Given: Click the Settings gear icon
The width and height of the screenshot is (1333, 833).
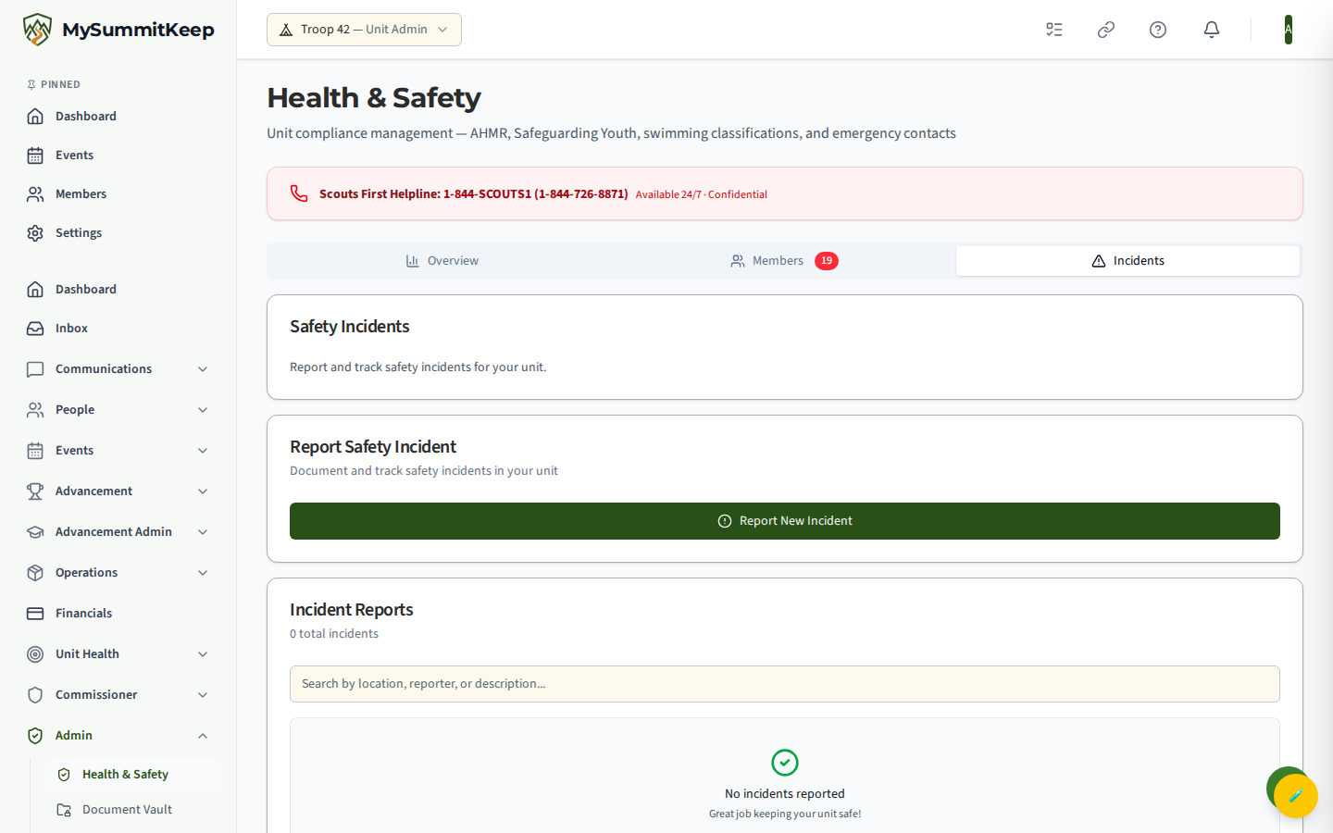Looking at the screenshot, I should coord(35,233).
